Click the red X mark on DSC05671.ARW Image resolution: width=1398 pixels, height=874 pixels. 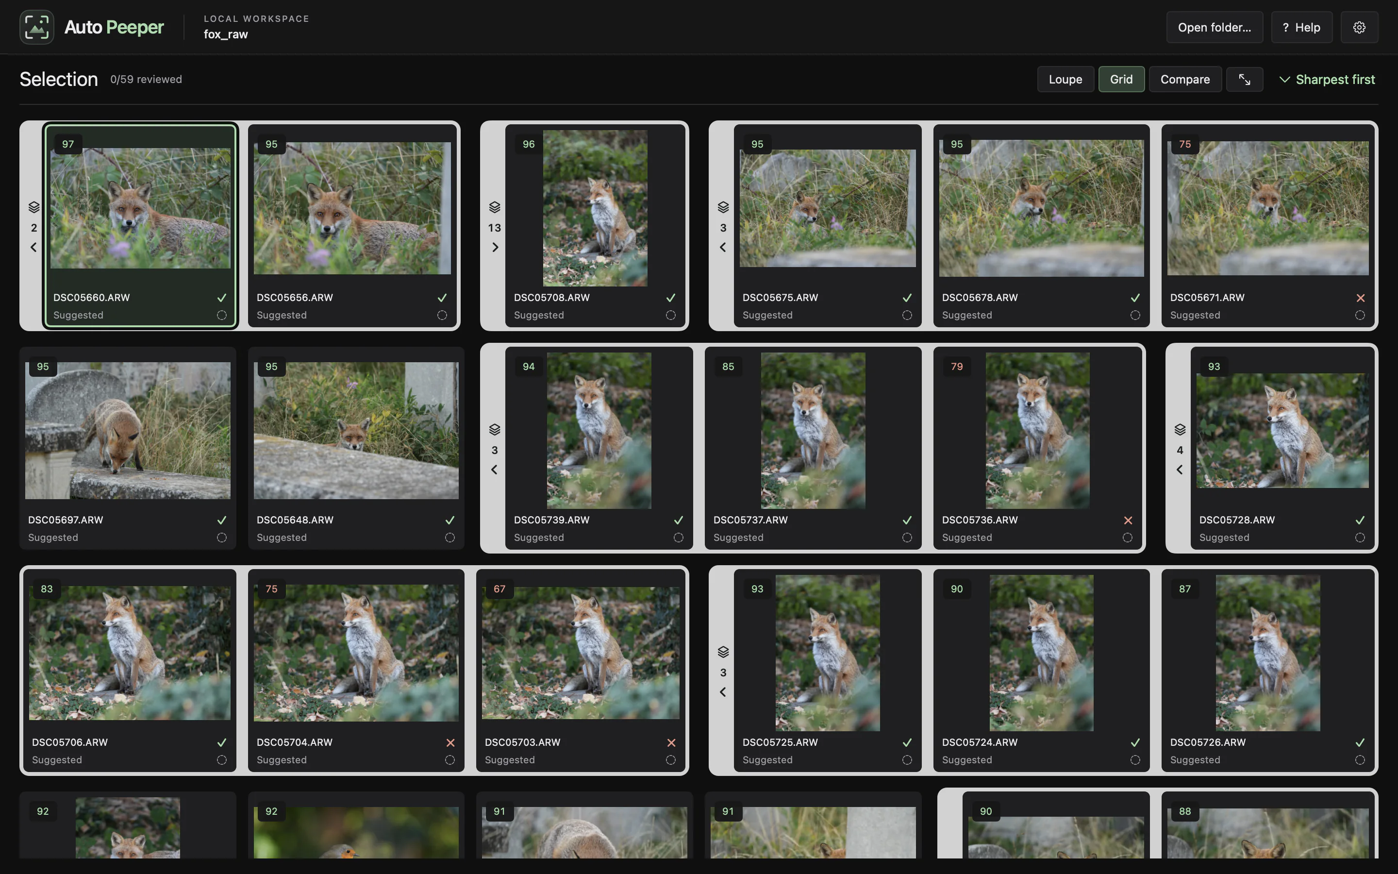click(x=1361, y=298)
